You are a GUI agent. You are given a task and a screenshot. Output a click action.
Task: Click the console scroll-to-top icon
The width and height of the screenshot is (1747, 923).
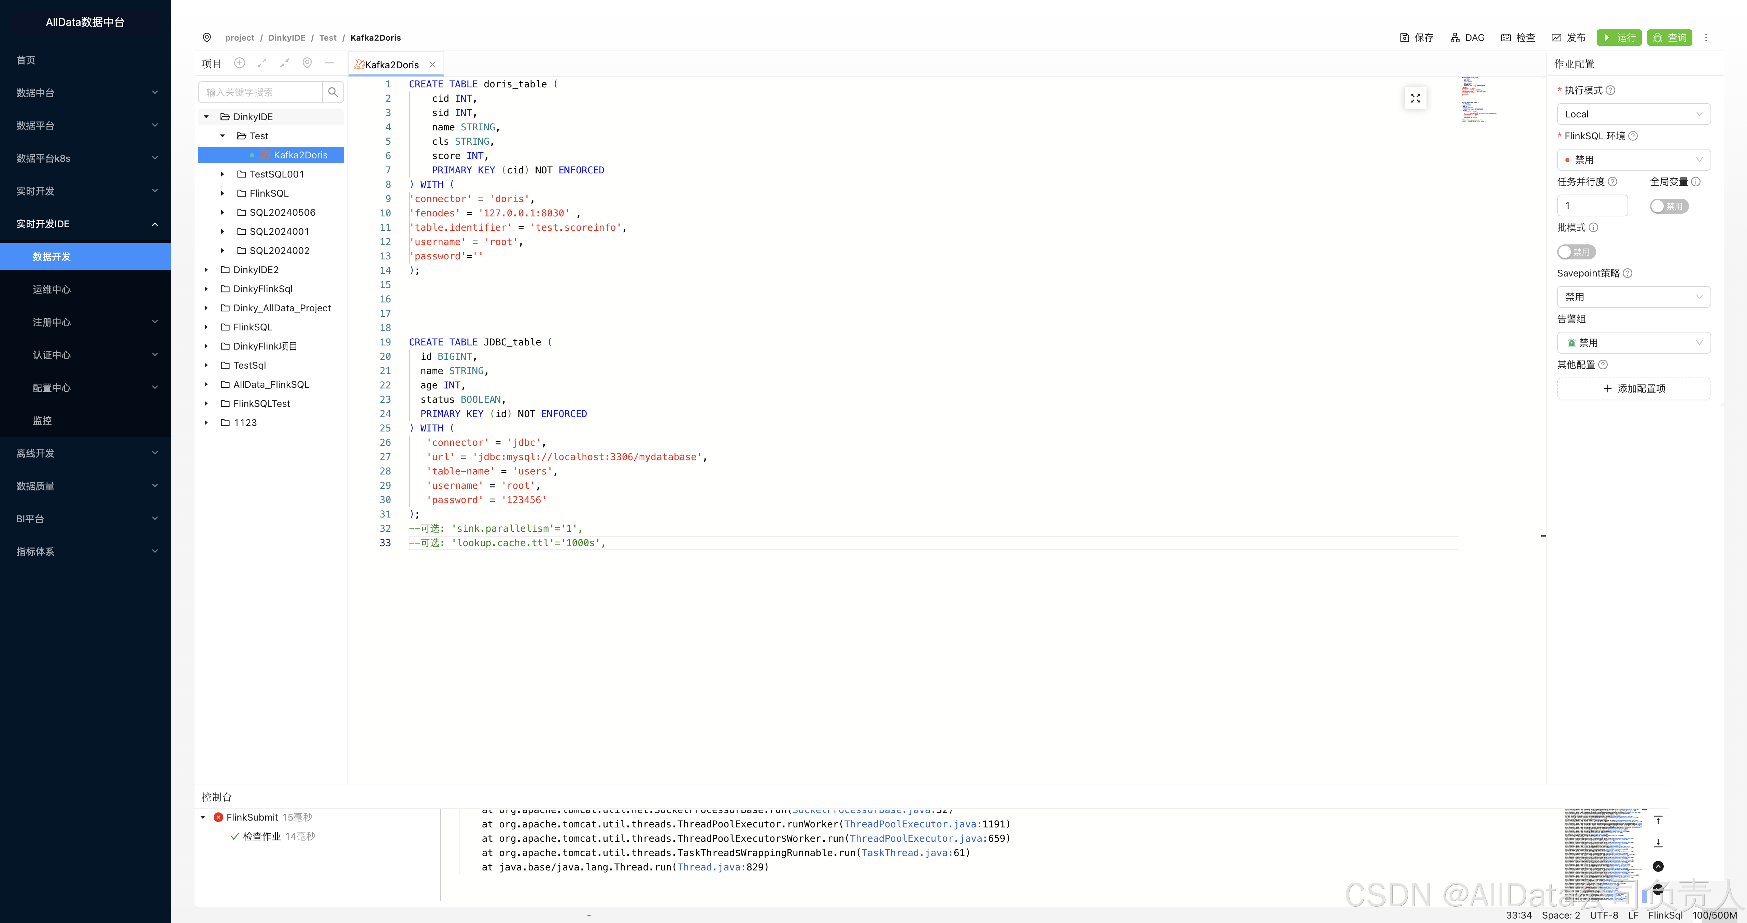[1658, 821]
